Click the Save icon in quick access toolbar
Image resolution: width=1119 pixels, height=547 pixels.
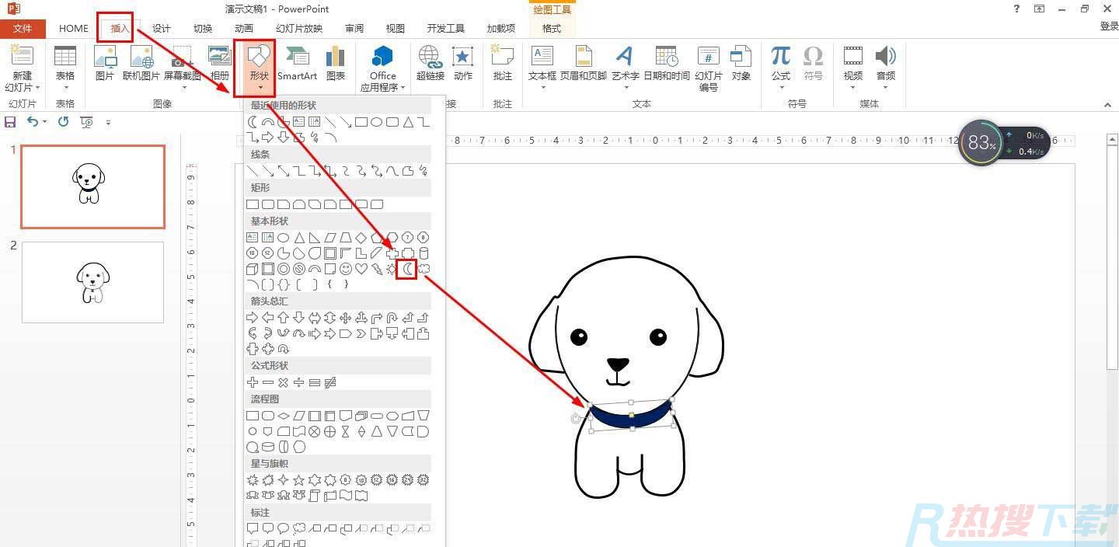pos(10,122)
